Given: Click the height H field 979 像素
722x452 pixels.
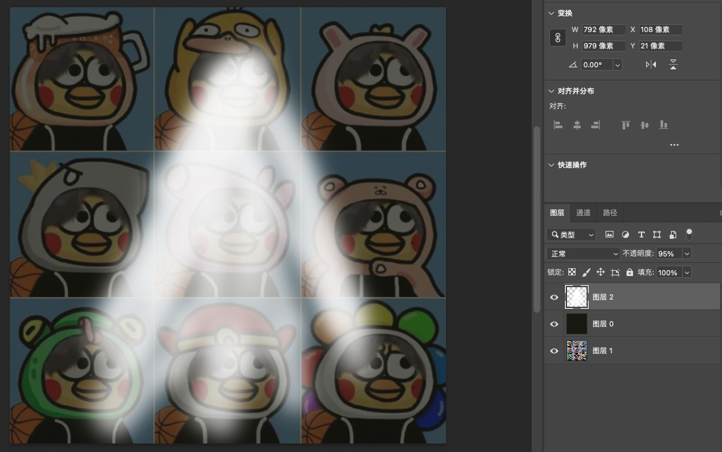Looking at the screenshot, I should point(603,46).
